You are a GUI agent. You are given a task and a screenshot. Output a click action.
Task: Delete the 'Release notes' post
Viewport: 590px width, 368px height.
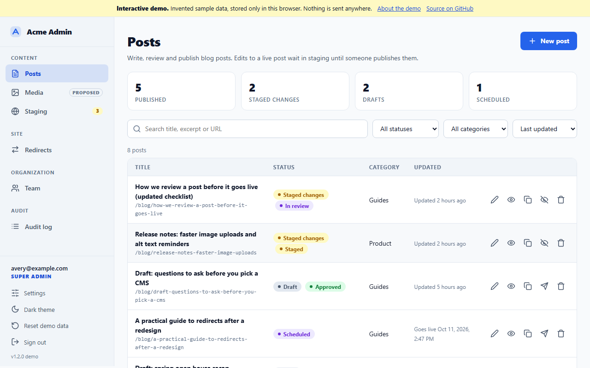coord(561,243)
